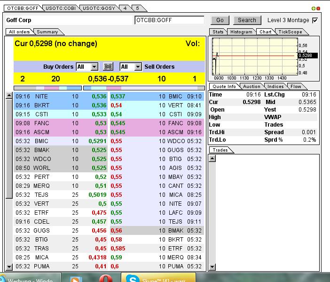
Task: Switch to the OTCBB:GOFF tab
Action: tap(23, 8)
